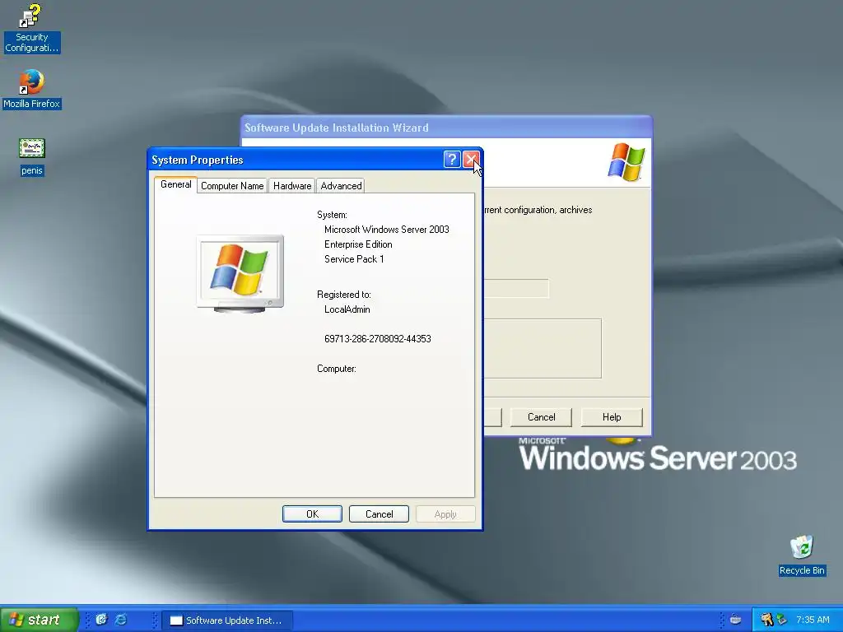Click the Windows monitor logo in General tab

pos(240,274)
